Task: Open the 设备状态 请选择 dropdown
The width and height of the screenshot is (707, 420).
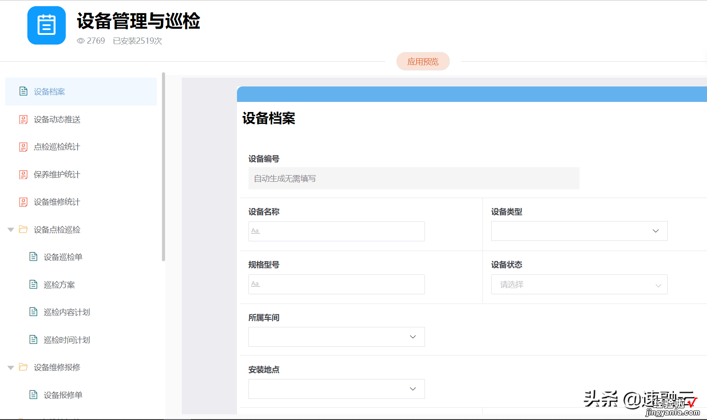Action: [x=579, y=284]
